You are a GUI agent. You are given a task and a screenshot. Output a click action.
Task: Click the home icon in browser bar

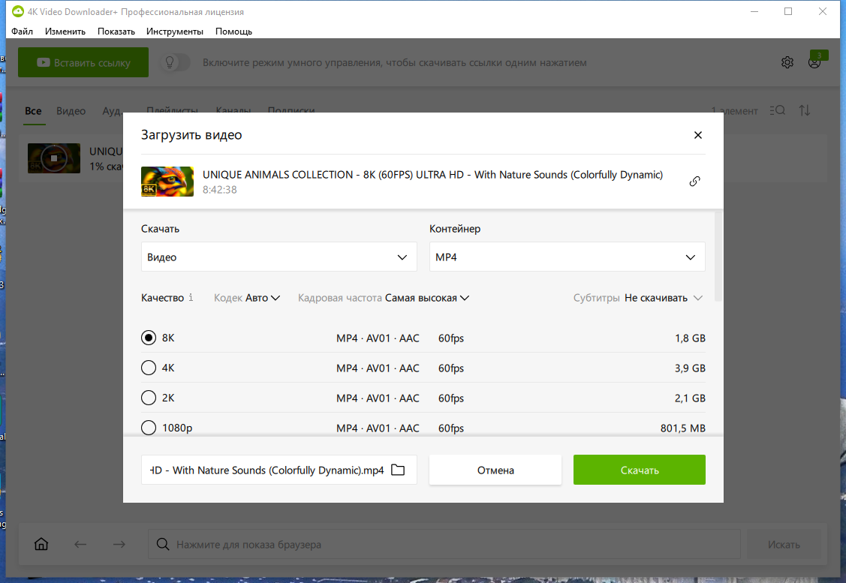coord(41,544)
